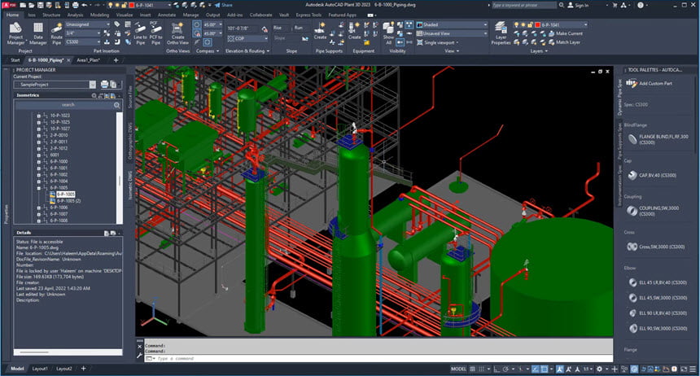Click the Save icon in quick access toolbar
700x376 pixels.
click(40, 6)
